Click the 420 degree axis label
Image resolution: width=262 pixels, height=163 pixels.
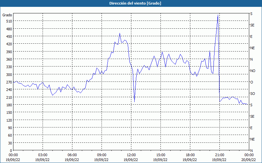click(9, 44)
